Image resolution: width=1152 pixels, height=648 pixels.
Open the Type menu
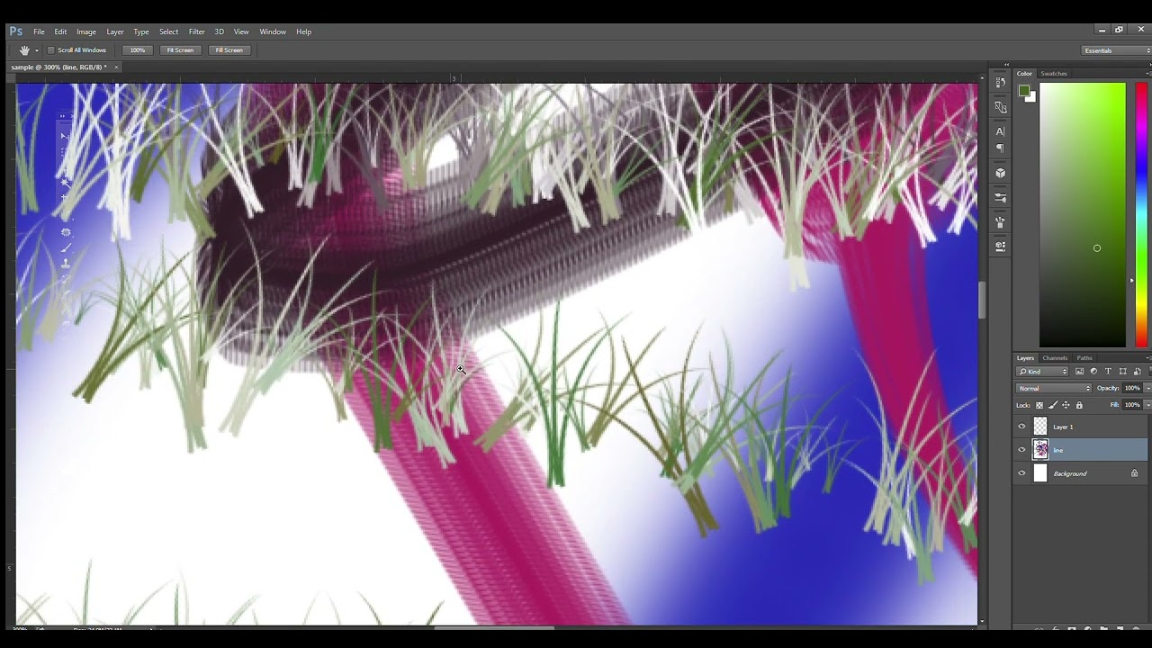(x=141, y=31)
